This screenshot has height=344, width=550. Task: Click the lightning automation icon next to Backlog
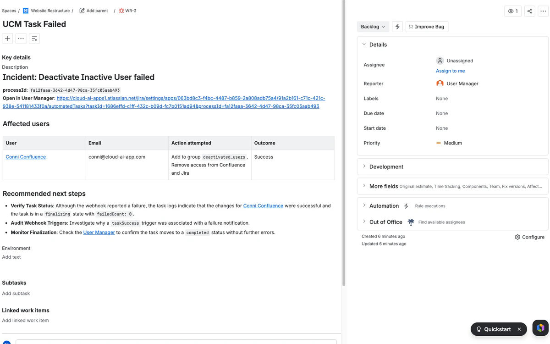tap(397, 27)
